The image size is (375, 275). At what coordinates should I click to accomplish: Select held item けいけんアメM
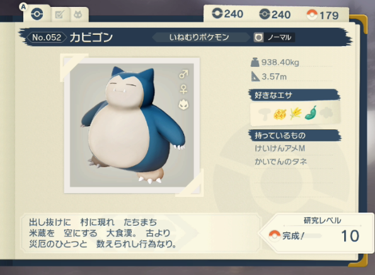280,148
